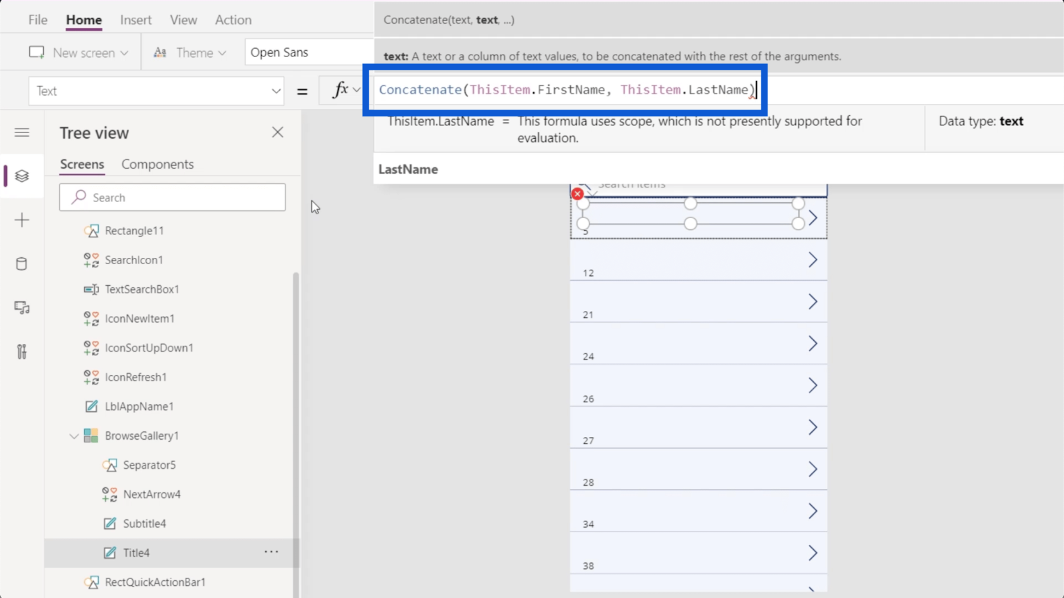Image resolution: width=1064 pixels, height=598 pixels.
Task: Open more options for Title4
Action: click(x=271, y=552)
